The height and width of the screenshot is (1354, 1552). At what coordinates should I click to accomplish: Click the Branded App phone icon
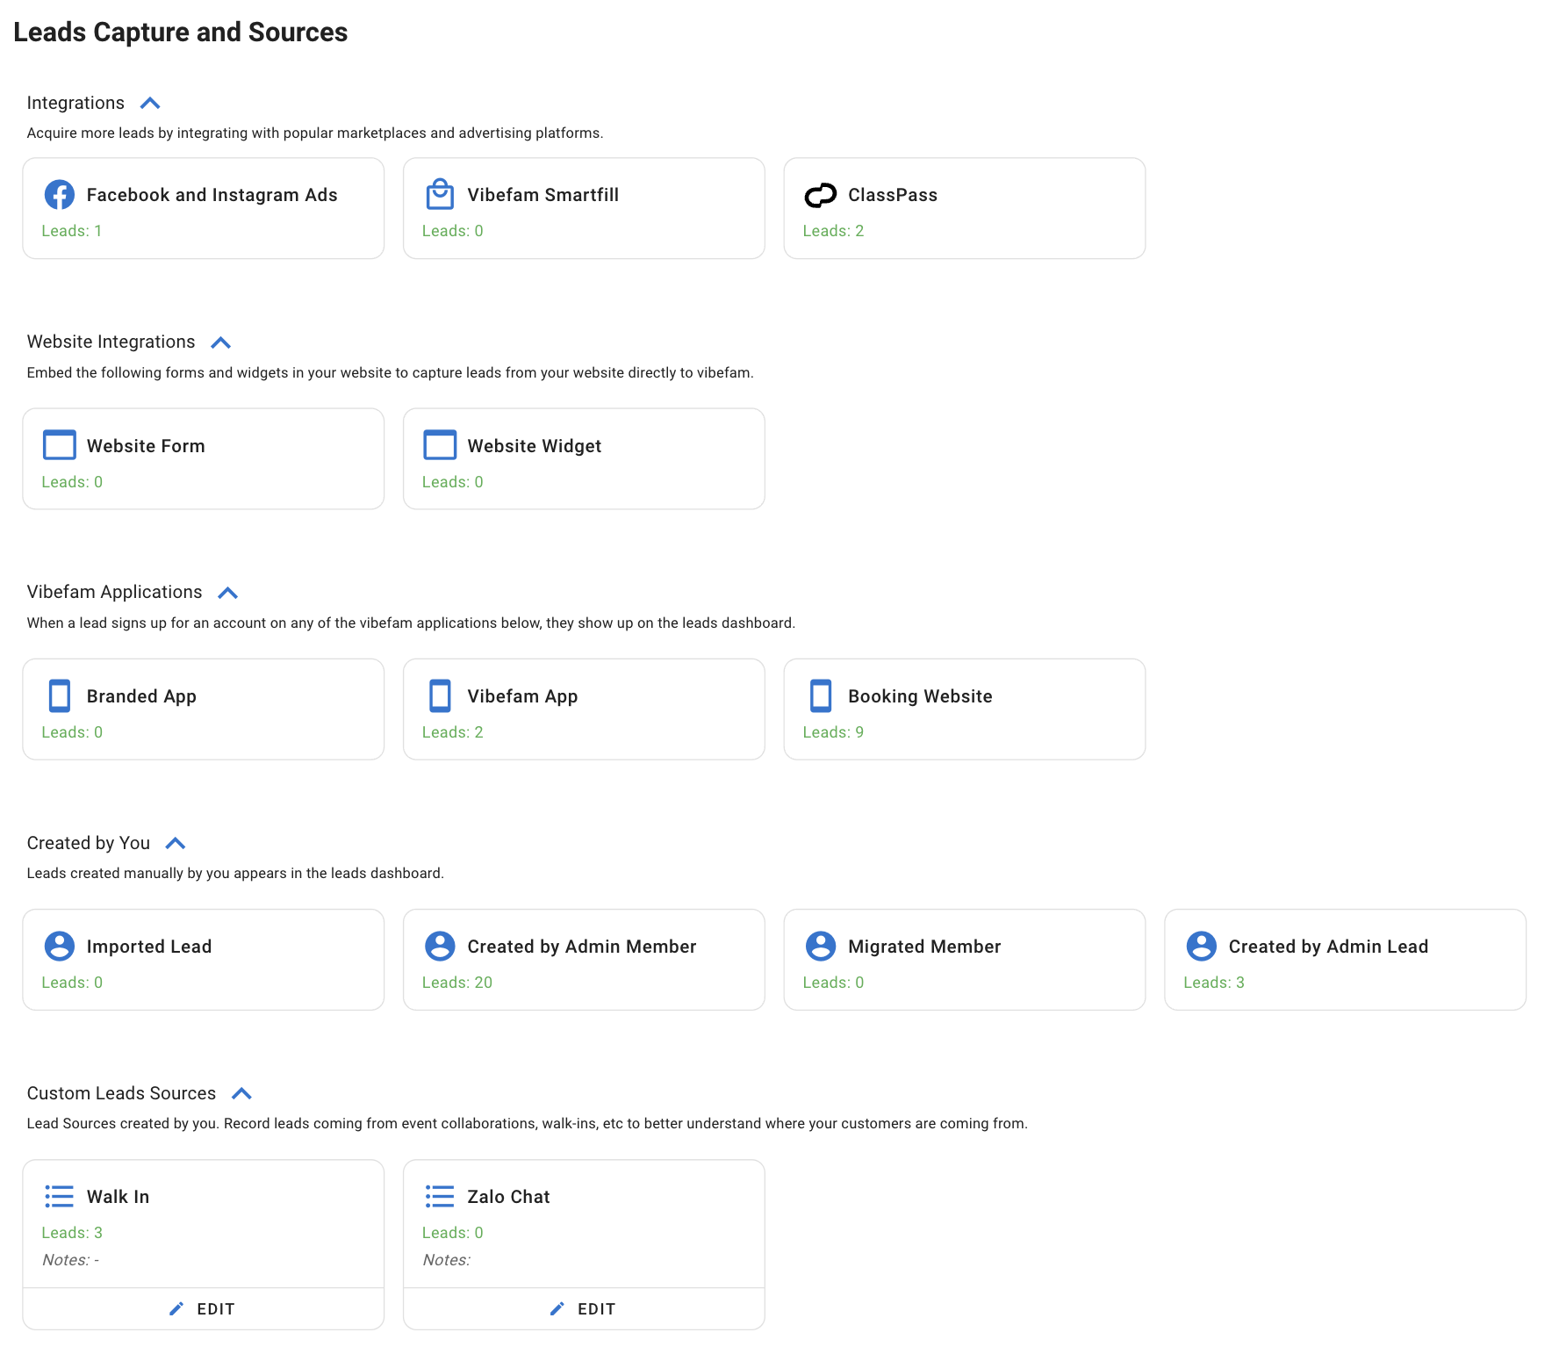click(x=59, y=695)
